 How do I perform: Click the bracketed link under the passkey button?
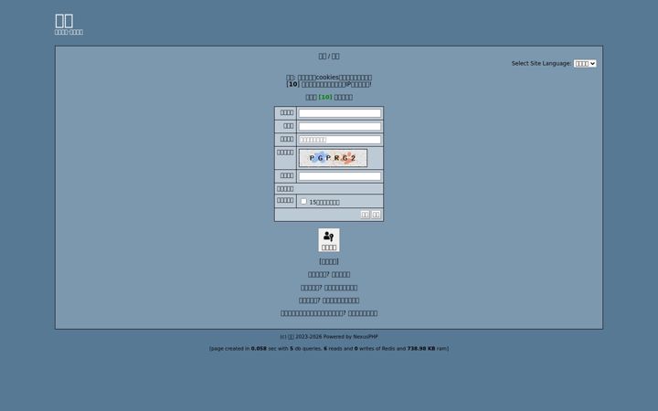pyautogui.click(x=329, y=261)
